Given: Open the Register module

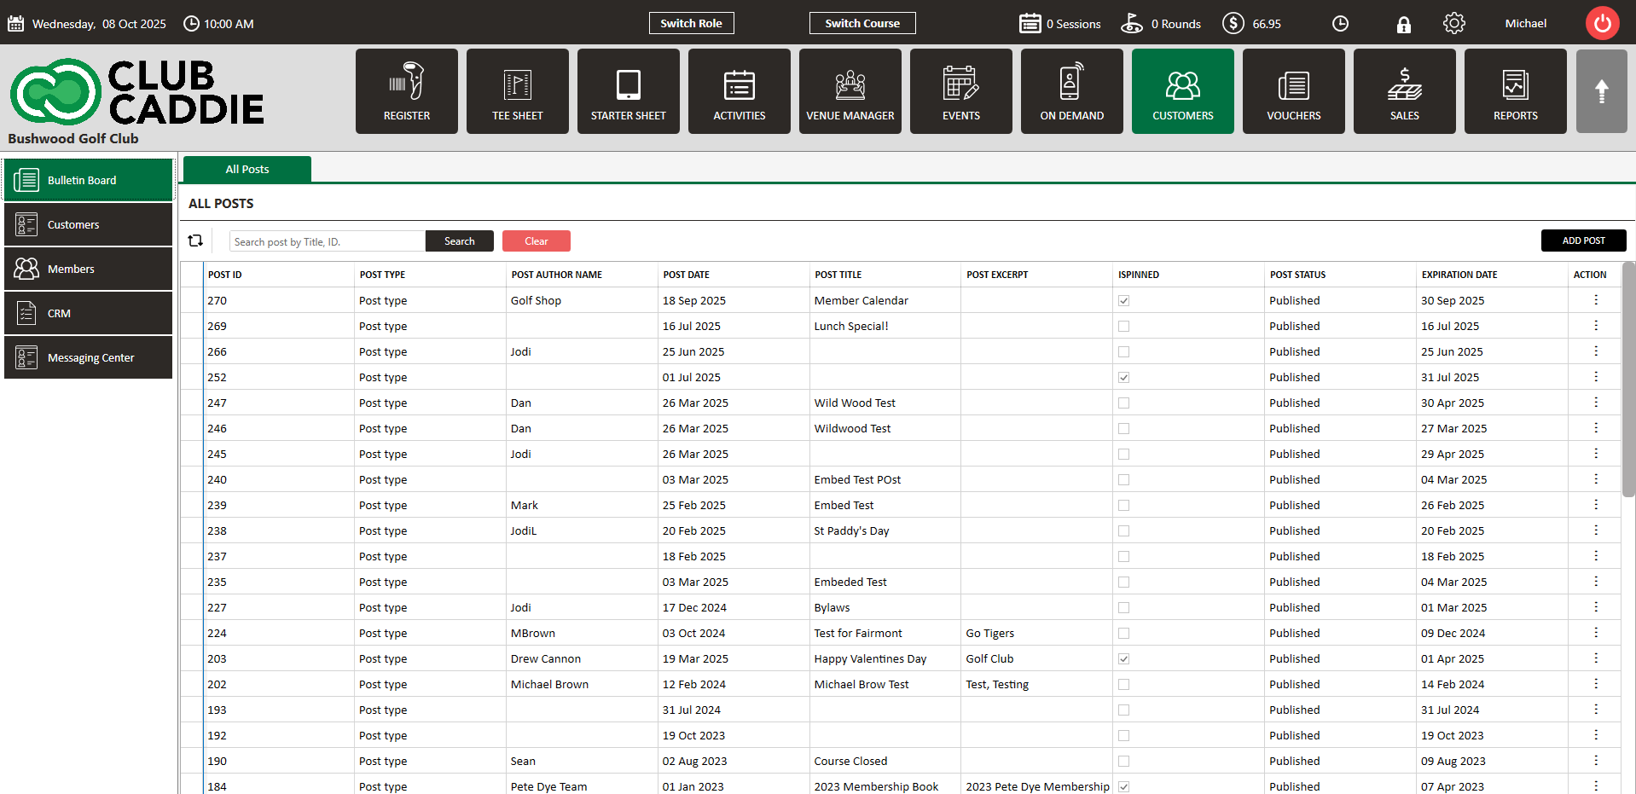Looking at the screenshot, I should [x=406, y=91].
